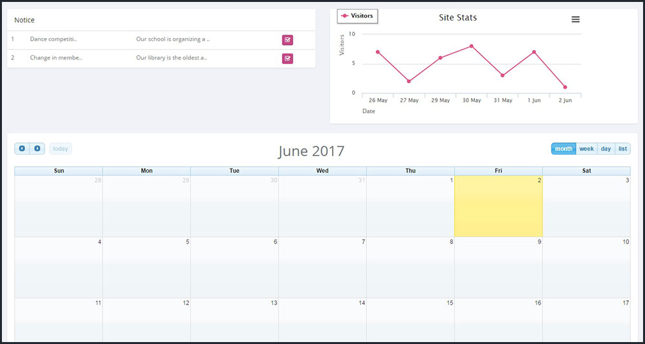Image resolution: width=645 pixels, height=344 pixels.
Task: Switch calendar to list view
Action: click(x=623, y=149)
